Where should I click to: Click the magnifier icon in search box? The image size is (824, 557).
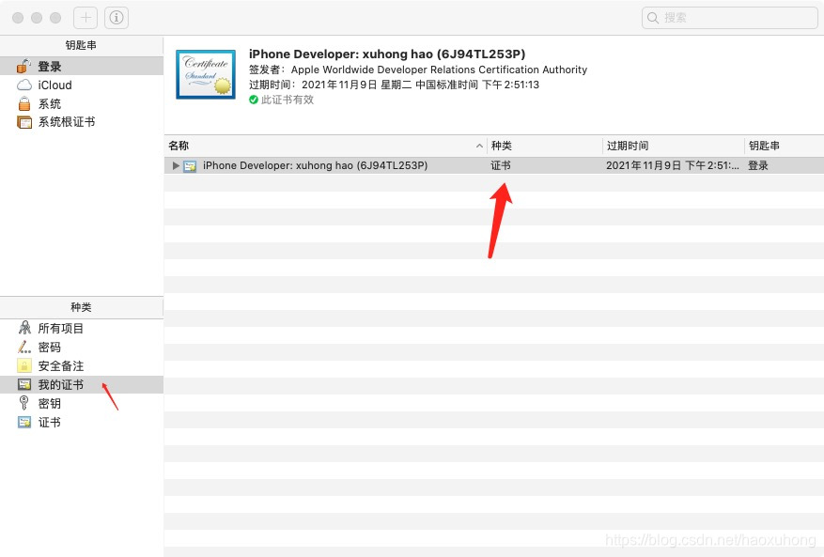click(x=653, y=18)
